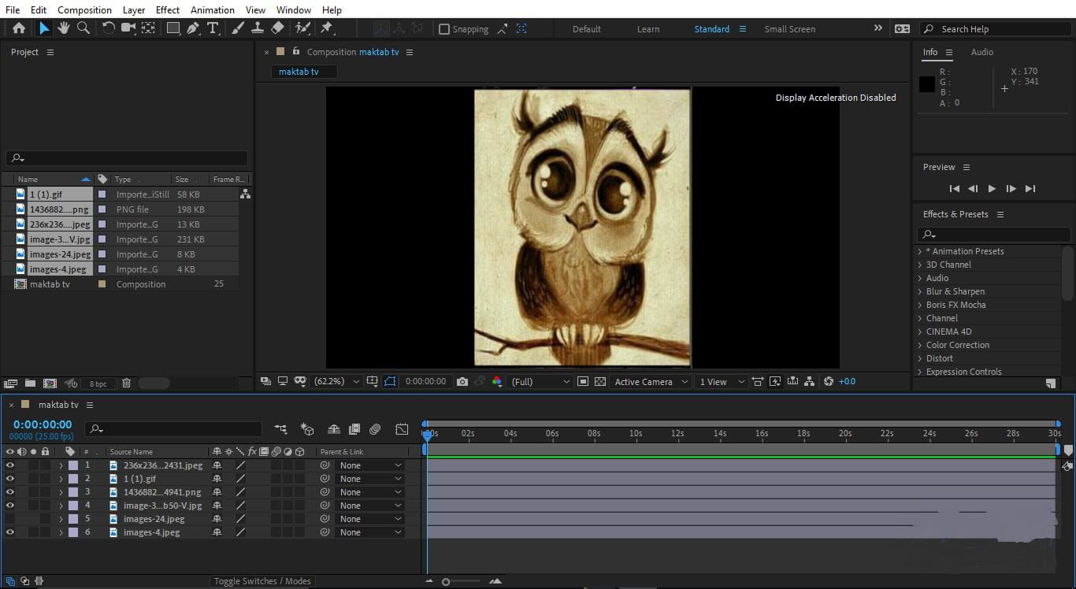The image size is (1076, 589).
Task: Enable the Snapping checkbox
Action: (444, 29)
